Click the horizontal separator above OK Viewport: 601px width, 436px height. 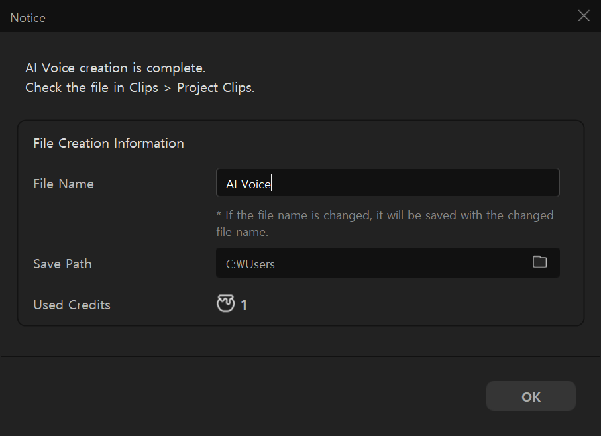(x=298, y=356)
